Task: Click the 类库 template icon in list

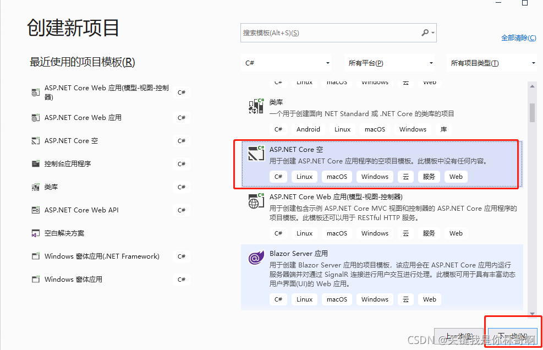Action: coord(256,106)
